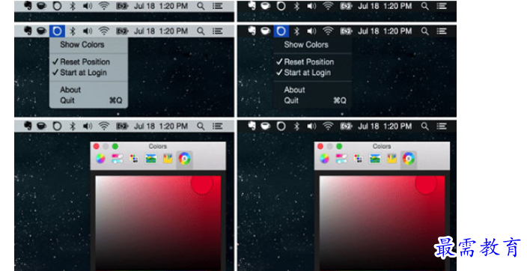The image size is (527, 271).
Task: Click Colors circle icon above light-theme Colors window
Action: (57, 126)
